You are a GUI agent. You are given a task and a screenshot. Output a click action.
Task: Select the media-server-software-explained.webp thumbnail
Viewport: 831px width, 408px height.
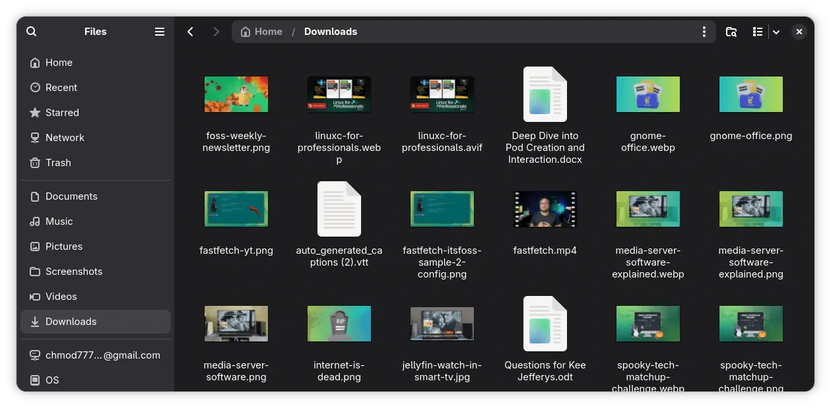pyautogui.click(x=648, y=209)
